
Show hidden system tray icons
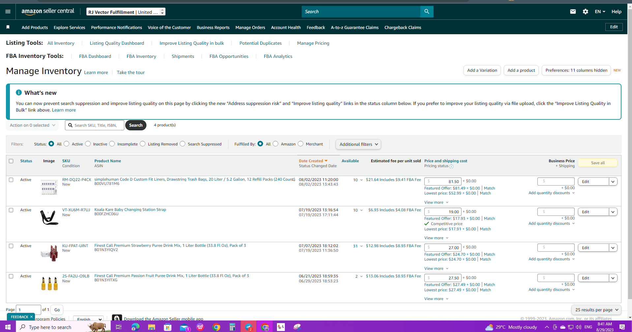[x=547, y=327]
